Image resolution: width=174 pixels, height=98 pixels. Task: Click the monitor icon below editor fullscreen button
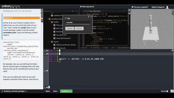pos(129,13)
